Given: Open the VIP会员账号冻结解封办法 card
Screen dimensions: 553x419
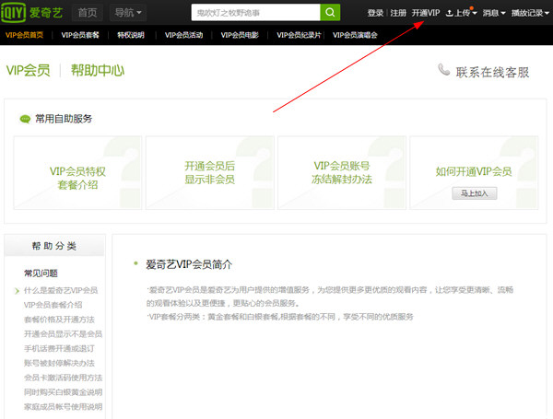Looking at the screenshot, I should (x=342, y=173).
